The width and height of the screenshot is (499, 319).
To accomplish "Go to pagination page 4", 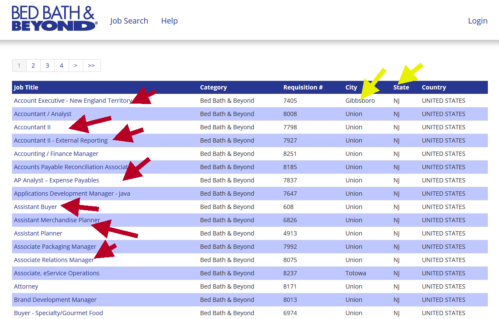I will pos(61,66).
